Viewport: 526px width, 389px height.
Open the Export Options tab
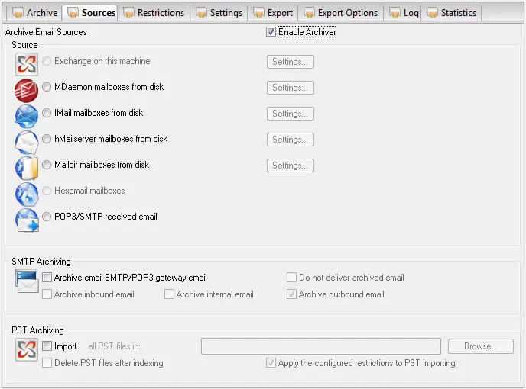[x=341, y=13]
